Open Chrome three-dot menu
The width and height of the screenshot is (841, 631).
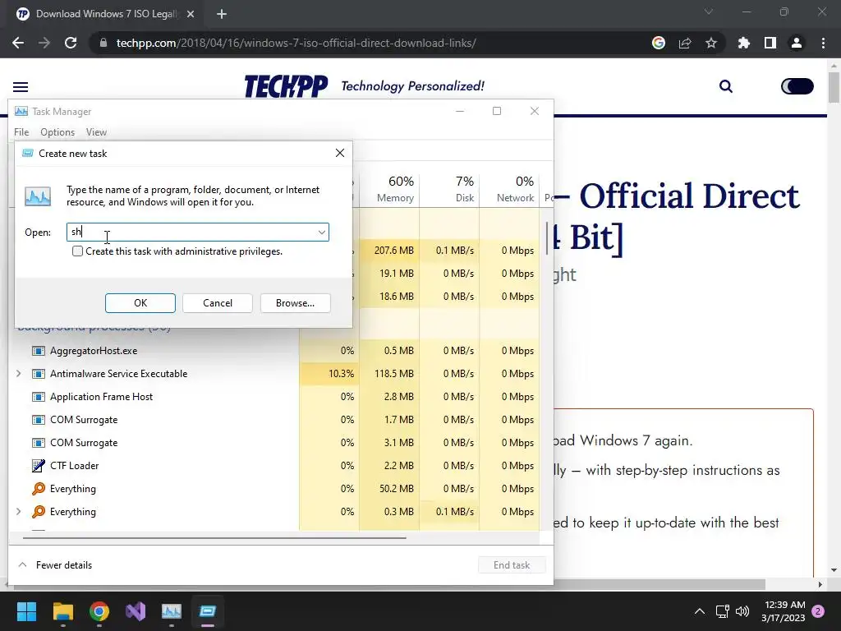[x=823, y=43]
